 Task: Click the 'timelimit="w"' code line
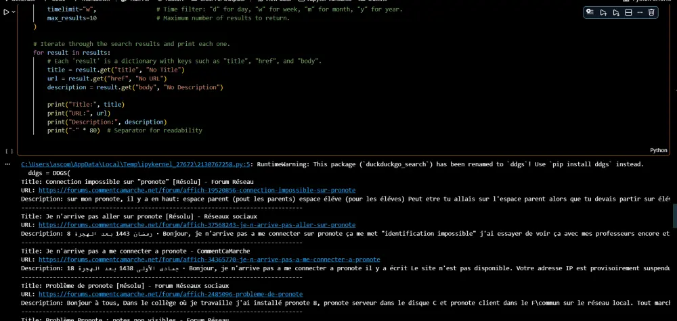pyautogui.click(x=72, y=9)
